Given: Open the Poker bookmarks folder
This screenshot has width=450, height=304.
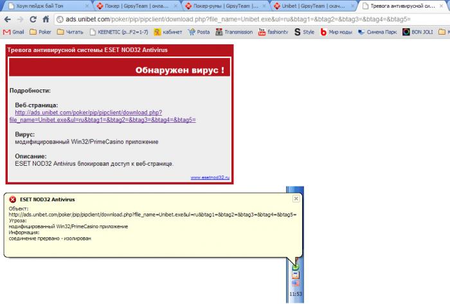Looking at the screenshot, I should tap(40, 32).
